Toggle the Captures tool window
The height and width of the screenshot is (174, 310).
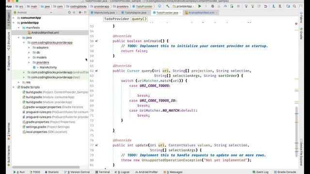coord(9,63)
